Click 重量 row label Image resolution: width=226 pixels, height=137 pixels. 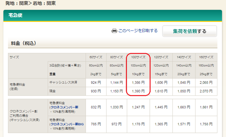point(53,74)
